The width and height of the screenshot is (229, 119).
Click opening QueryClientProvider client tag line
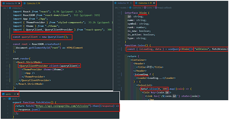tap(49, 66)
